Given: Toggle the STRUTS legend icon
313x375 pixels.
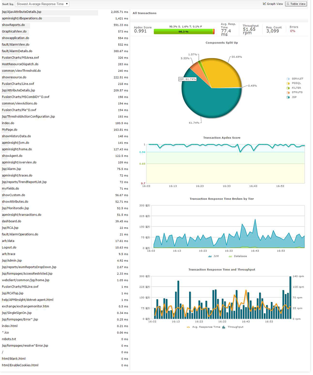Looking at the screenshot, I should pyautogui.click(x=288, y=92).
